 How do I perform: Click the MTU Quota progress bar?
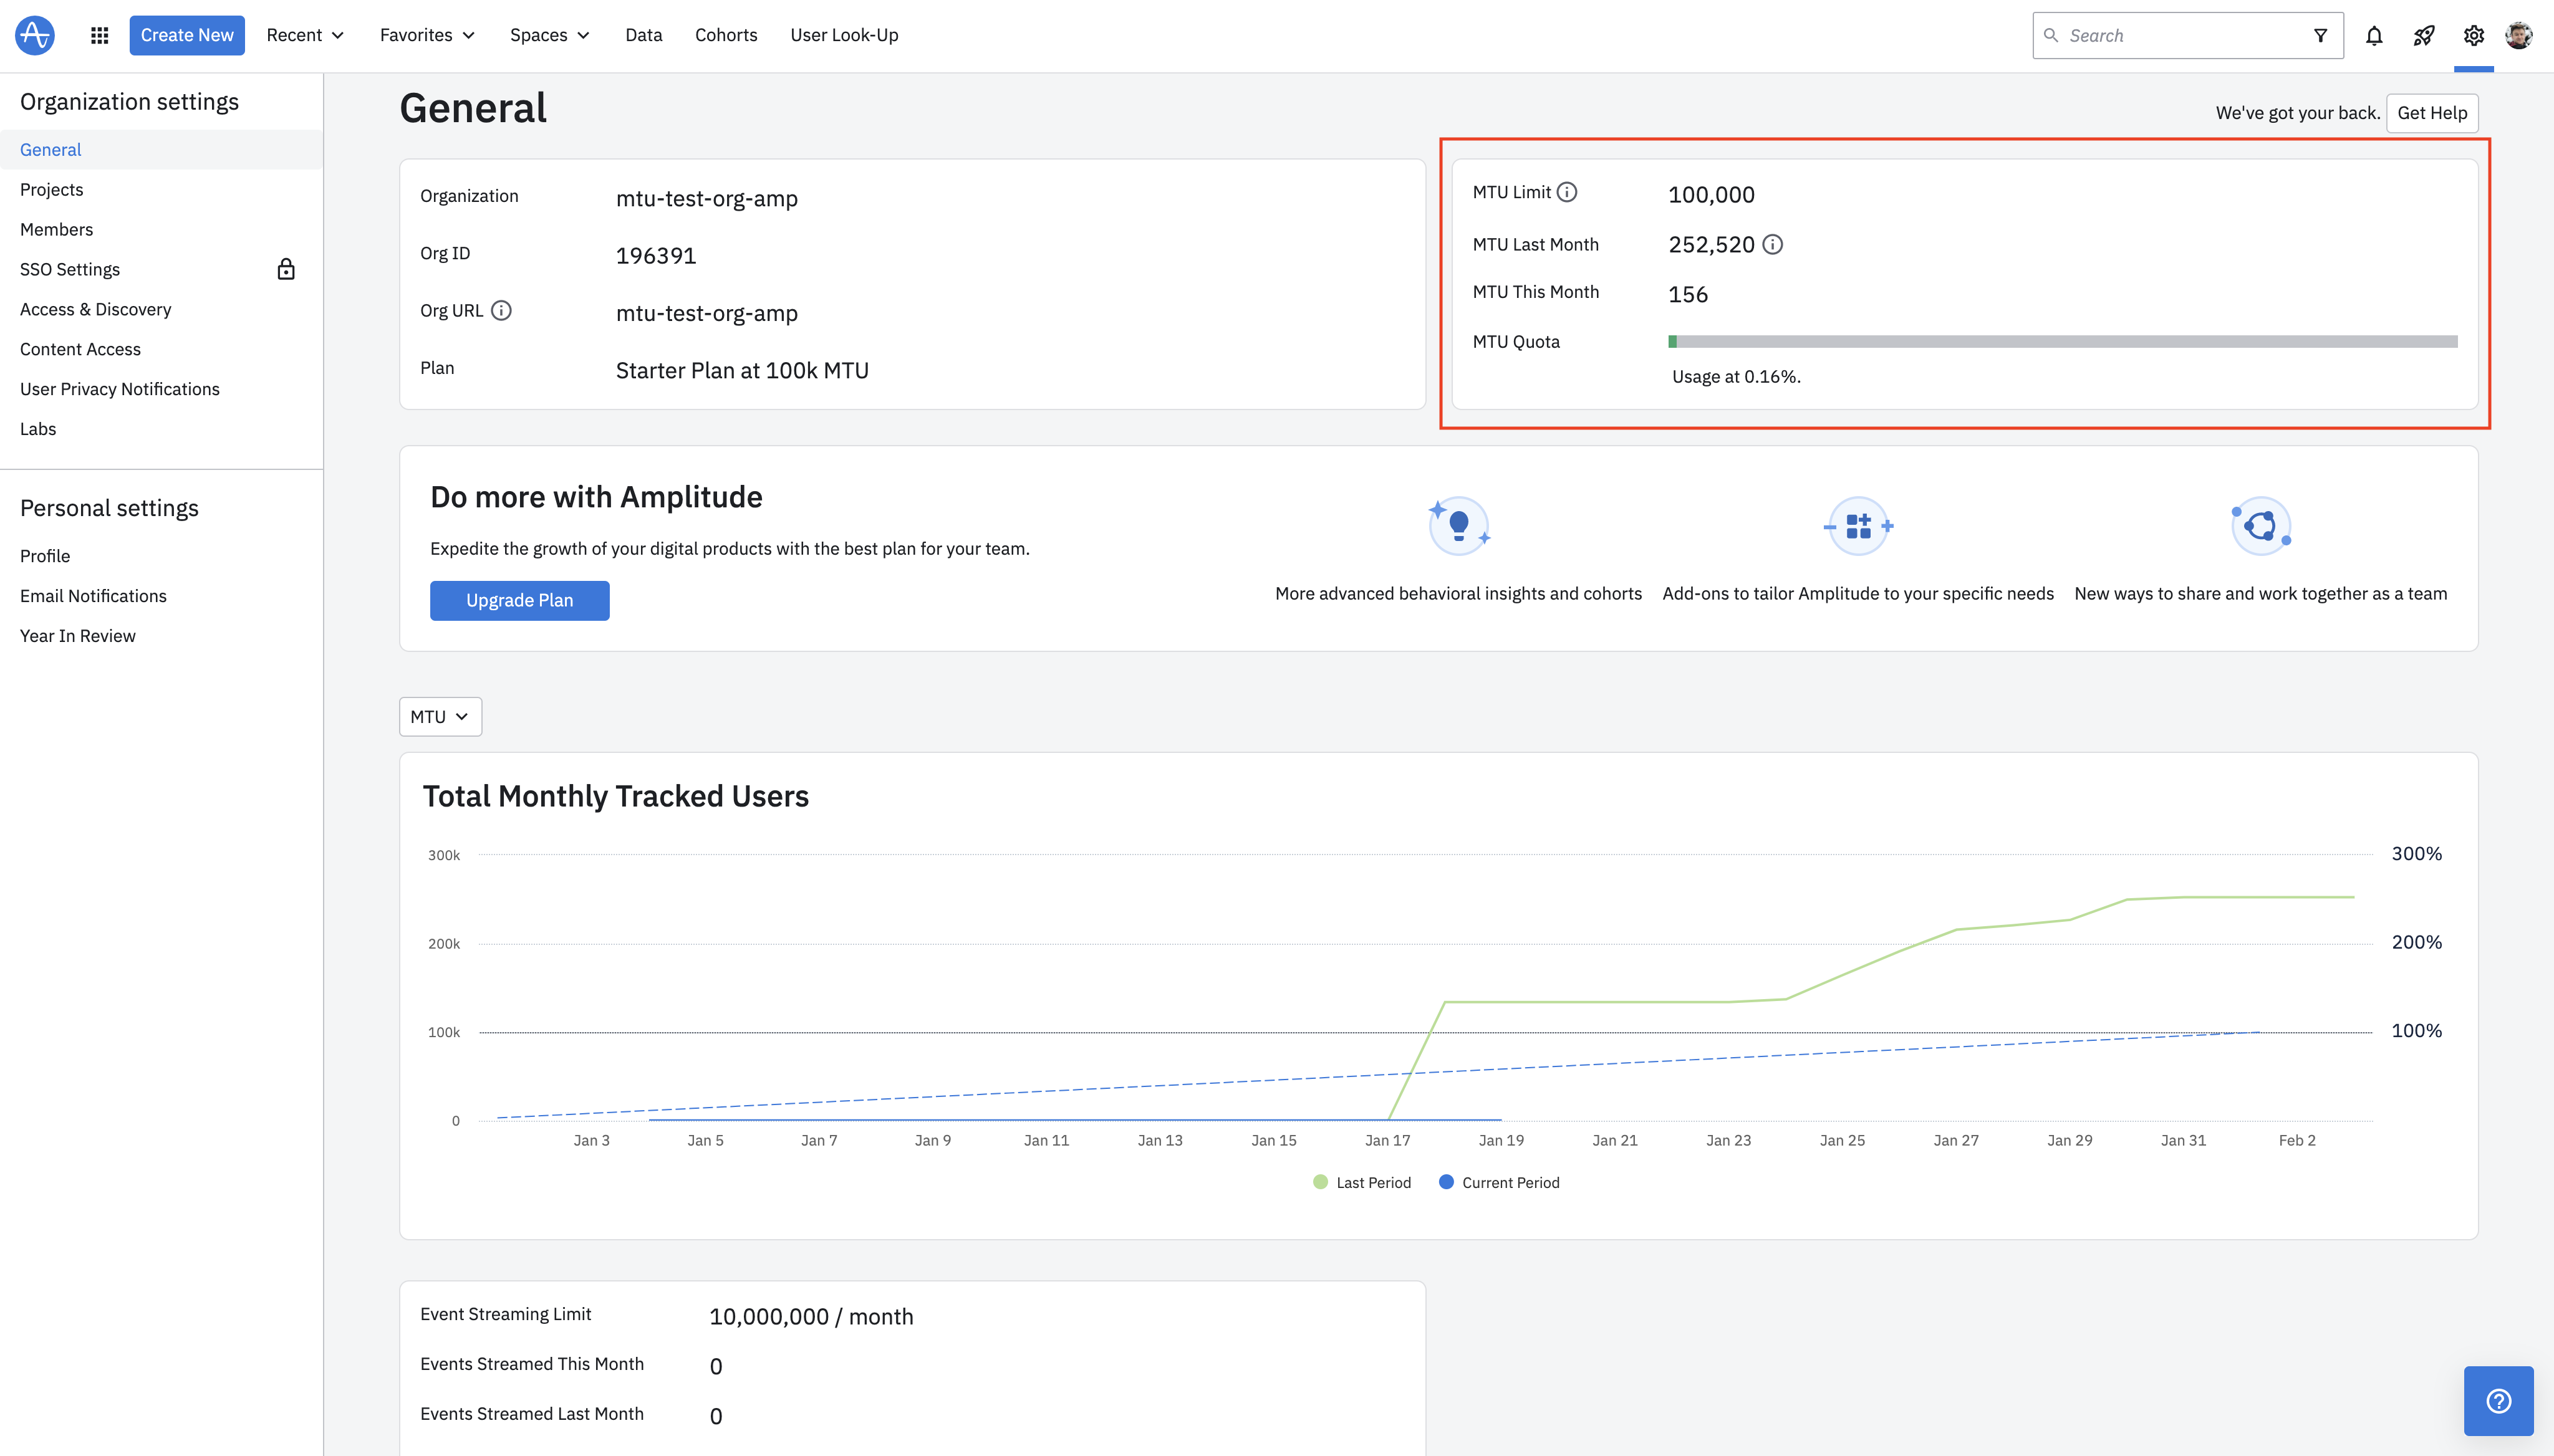pos(2062,342)
